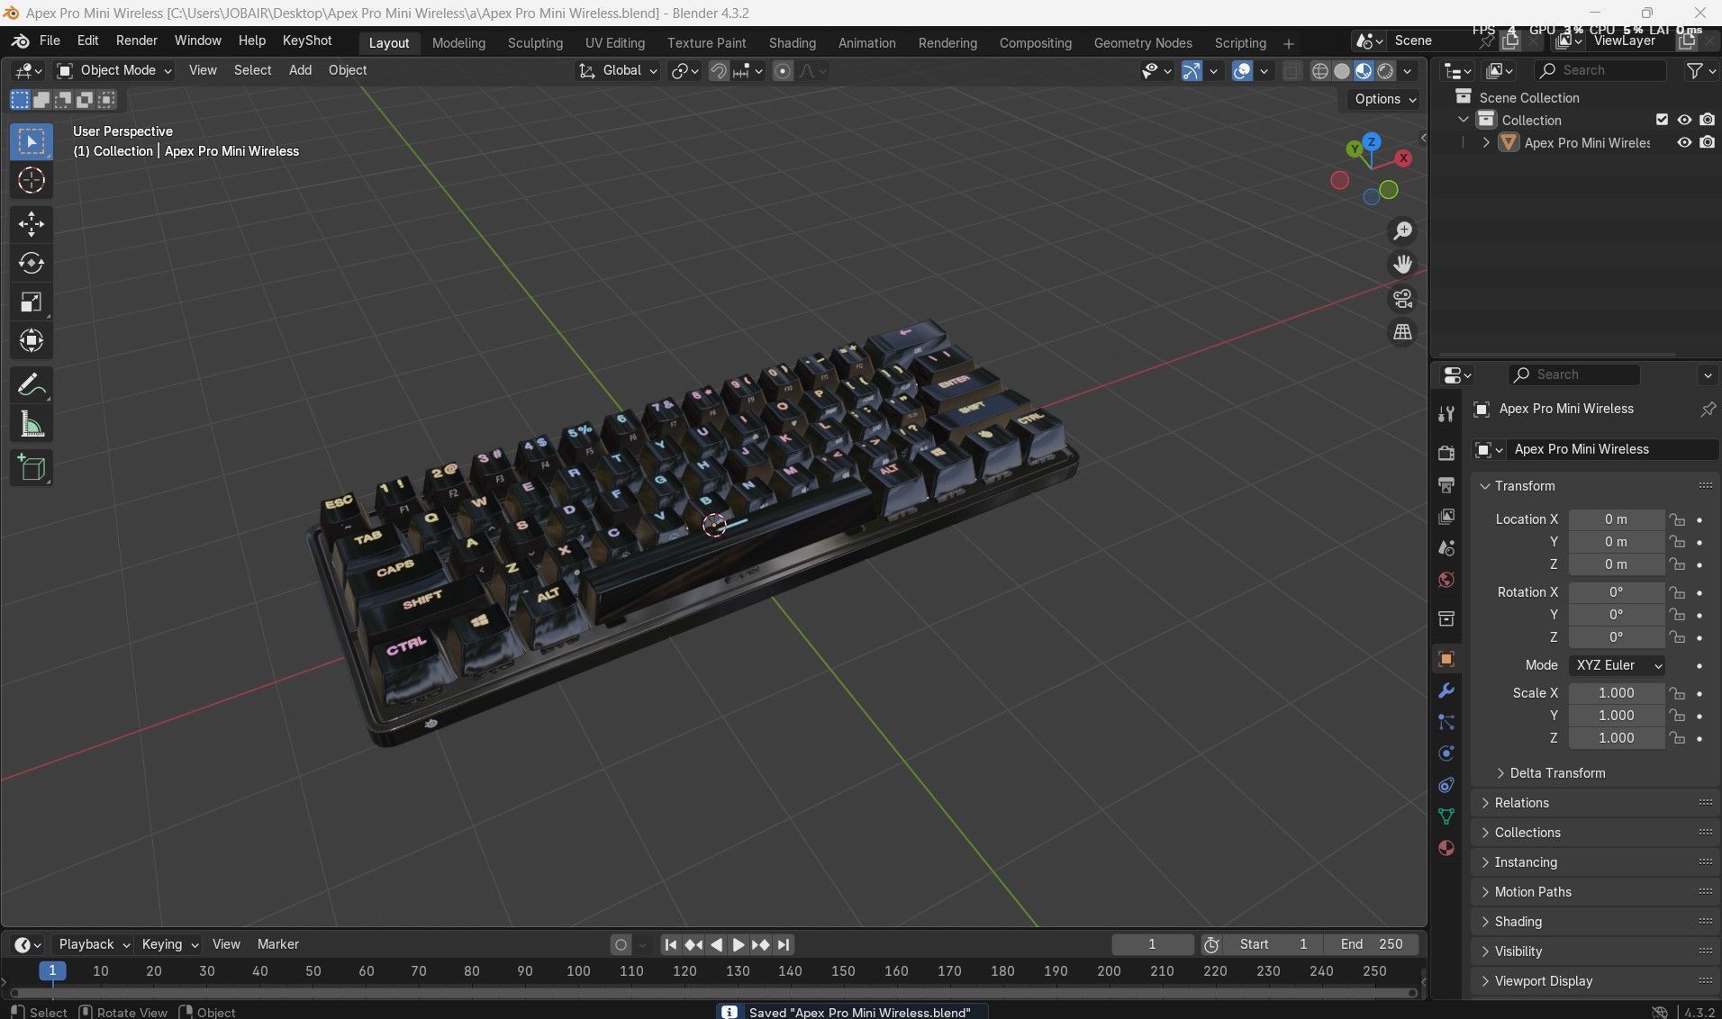Hide Apex Pro Mini Wireless object eye icon
The width and height of the screenshot is (1722, 1019).
1684,142
